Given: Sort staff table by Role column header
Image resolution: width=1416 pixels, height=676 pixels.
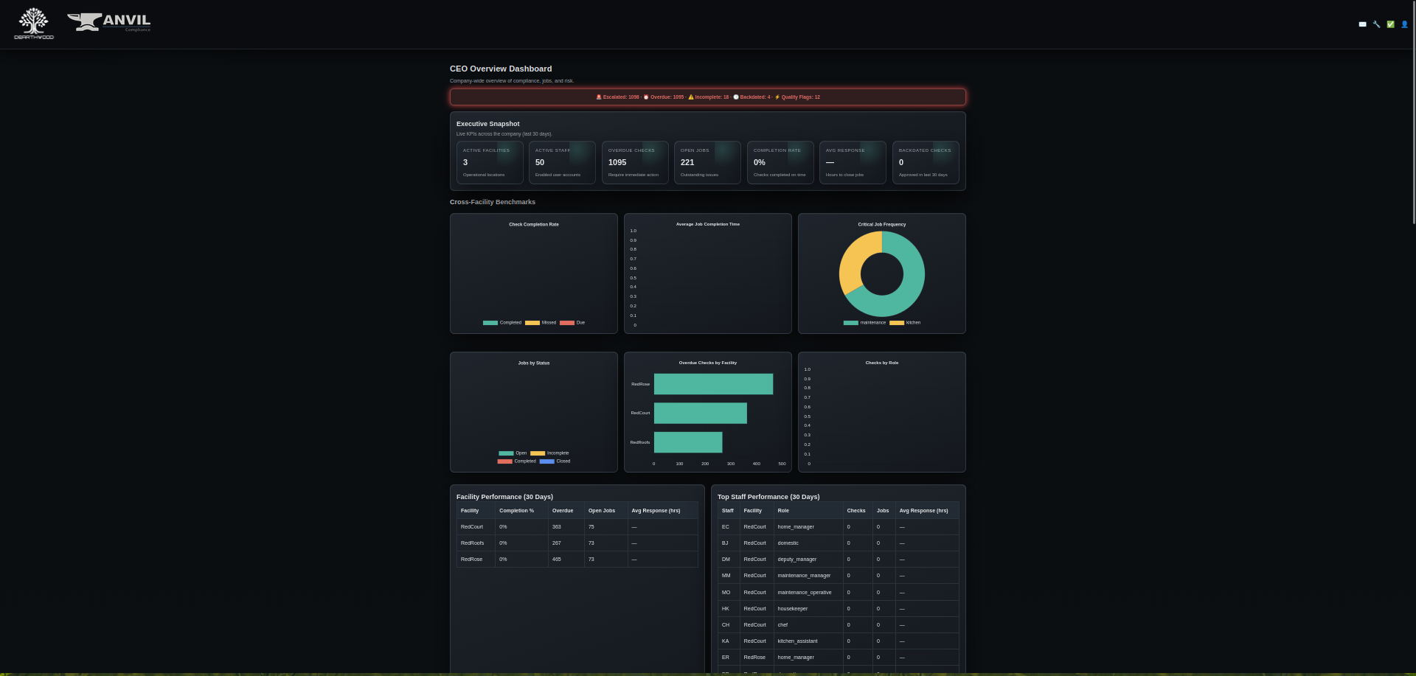Looking at the screenshot, I should 783,511.
